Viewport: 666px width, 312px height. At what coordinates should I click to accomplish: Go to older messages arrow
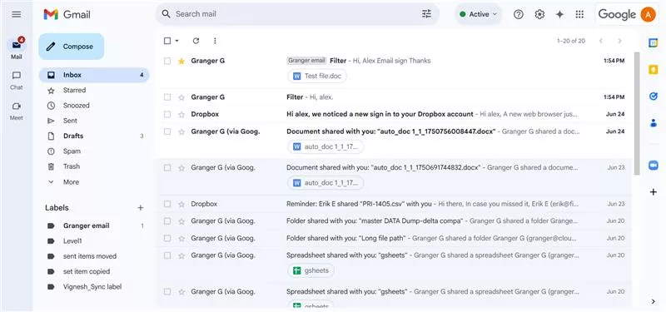point(619,41)
